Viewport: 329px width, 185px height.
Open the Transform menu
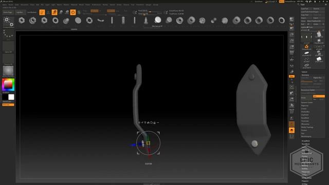click(140, 5)
